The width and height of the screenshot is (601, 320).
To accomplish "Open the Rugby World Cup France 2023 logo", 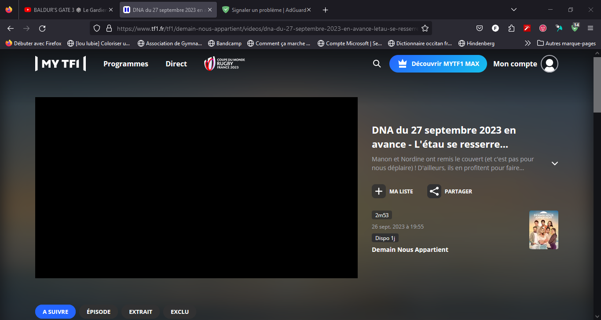I will pos(224,64).
